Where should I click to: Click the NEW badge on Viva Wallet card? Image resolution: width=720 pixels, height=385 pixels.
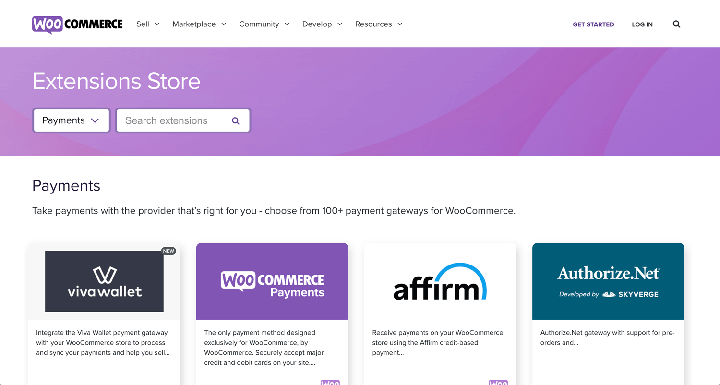tap(168, 251)
